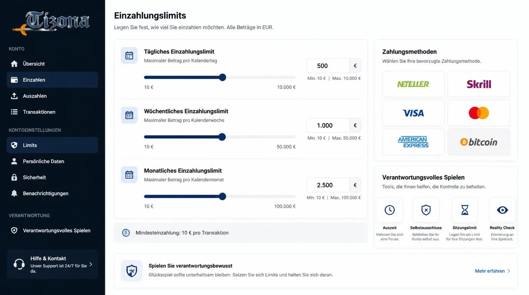Click the monthly limit field showing 2.500
Viewport: 529px width, 295px height.
click(328, 185)
